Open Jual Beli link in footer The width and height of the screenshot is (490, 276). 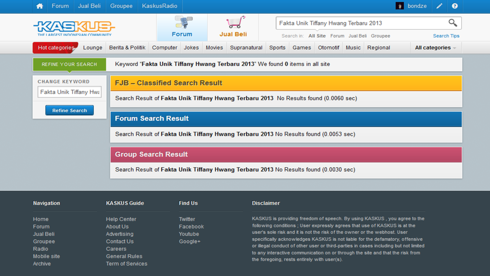pos(44,234)
